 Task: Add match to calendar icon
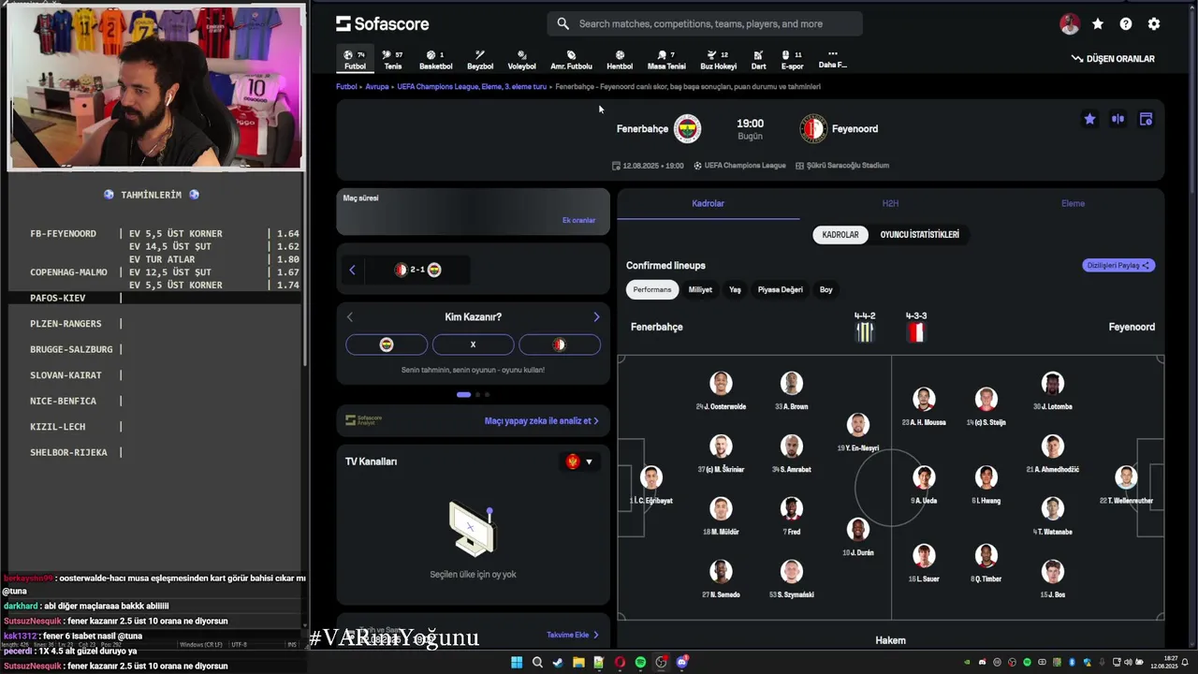(x=1146, y=119)
